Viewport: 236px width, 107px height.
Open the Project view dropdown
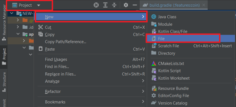[x=26, y=5]
